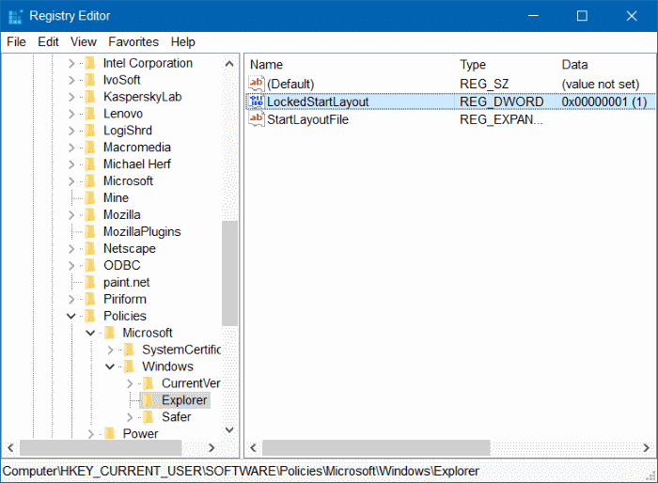Click the Piriform folder icon
The image size is (658, 483).
pos(90,299)
